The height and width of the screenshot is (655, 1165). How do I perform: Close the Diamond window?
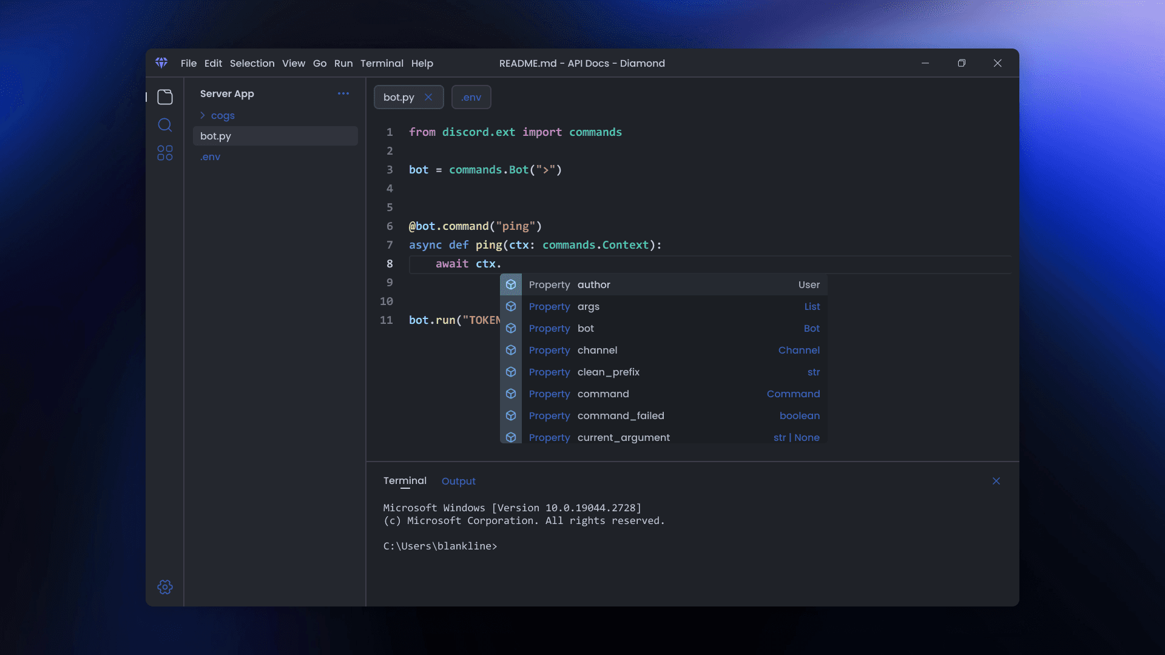[998, 63]
